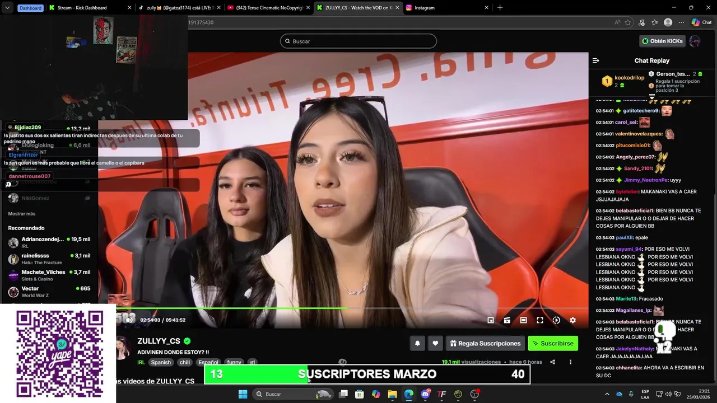Open a new browser tab
The image size is (717, 403).
(500, 8)
